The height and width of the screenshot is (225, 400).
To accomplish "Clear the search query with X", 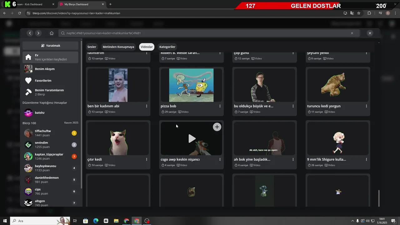I will 352,33.
